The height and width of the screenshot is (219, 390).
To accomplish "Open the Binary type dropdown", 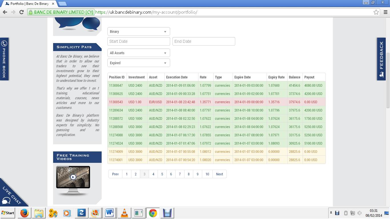I will pyautogui.click(x=138, y=31).
